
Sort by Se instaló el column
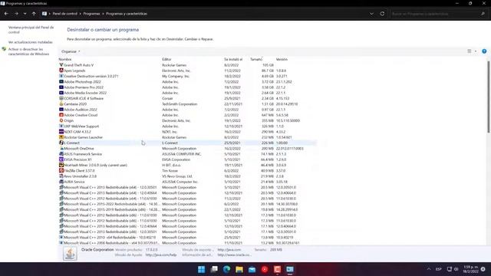[x=233, y=59]
